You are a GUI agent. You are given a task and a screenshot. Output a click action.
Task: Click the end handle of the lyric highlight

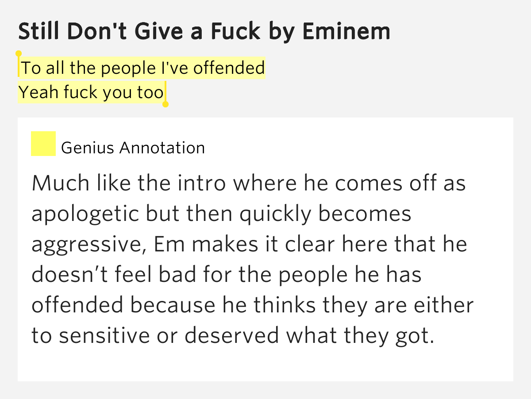[165, 104]
